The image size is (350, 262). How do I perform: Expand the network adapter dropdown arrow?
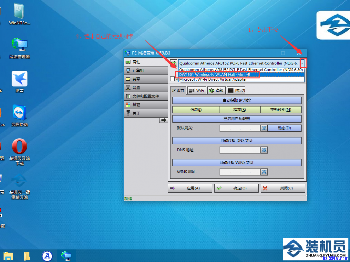[x=302, y=63]
